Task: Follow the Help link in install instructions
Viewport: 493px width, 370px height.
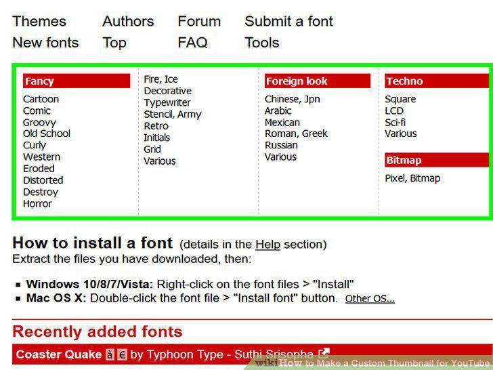Action: pos(268,244)
